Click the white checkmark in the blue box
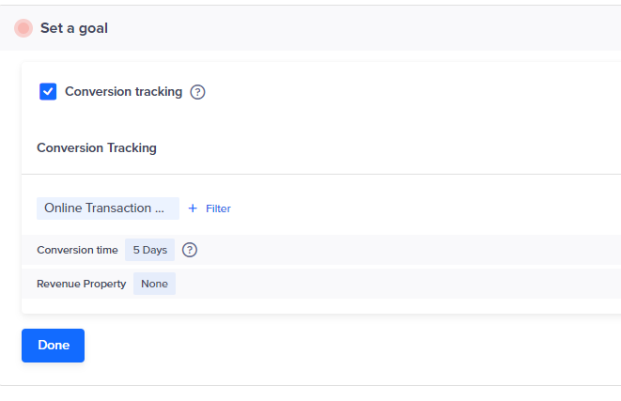The width and height of the screenshot is (621, 401). [48, 91]
